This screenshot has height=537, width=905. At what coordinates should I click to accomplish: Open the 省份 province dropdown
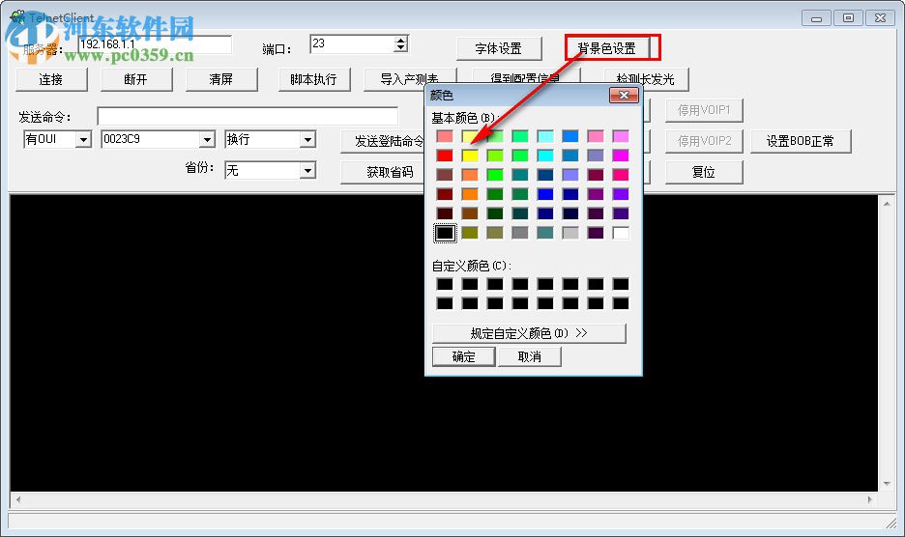coord(307,171)
